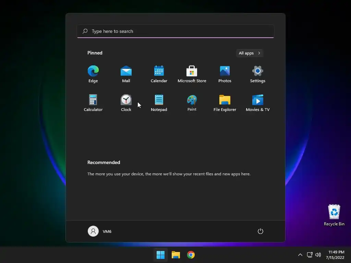Image resolution: width=351 pixels, height=263 pixels.
Task: Open the VM6 user account menu
Action: coord(100,231)
